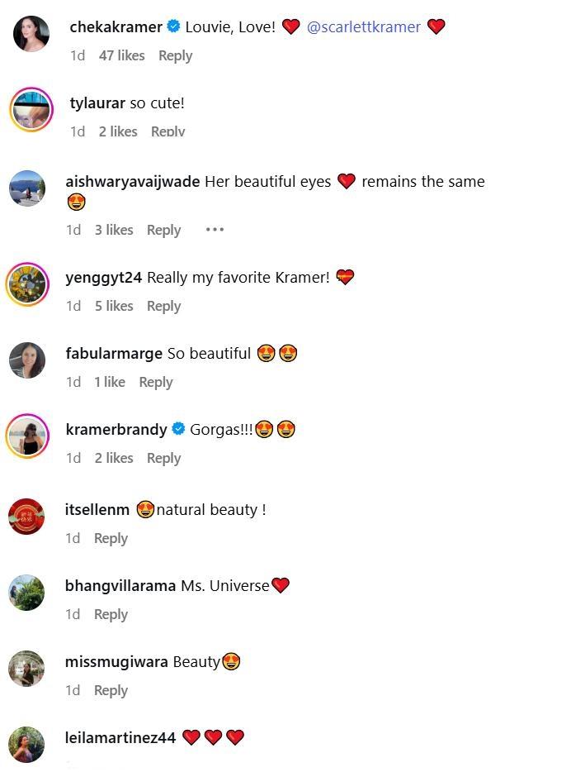
Task: Click bhangvillarama's profile avatar
Action: point(27,593)
